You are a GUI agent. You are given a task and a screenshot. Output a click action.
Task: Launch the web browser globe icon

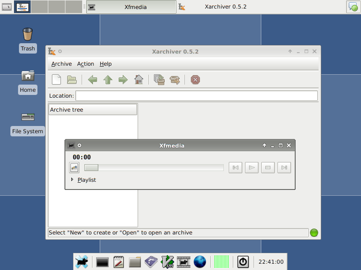click(200, 262)
